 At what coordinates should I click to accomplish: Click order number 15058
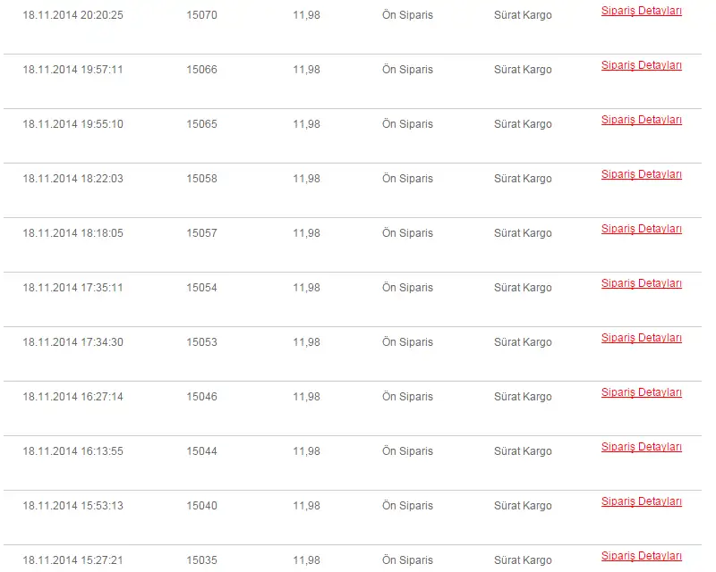tap(201, 179)
